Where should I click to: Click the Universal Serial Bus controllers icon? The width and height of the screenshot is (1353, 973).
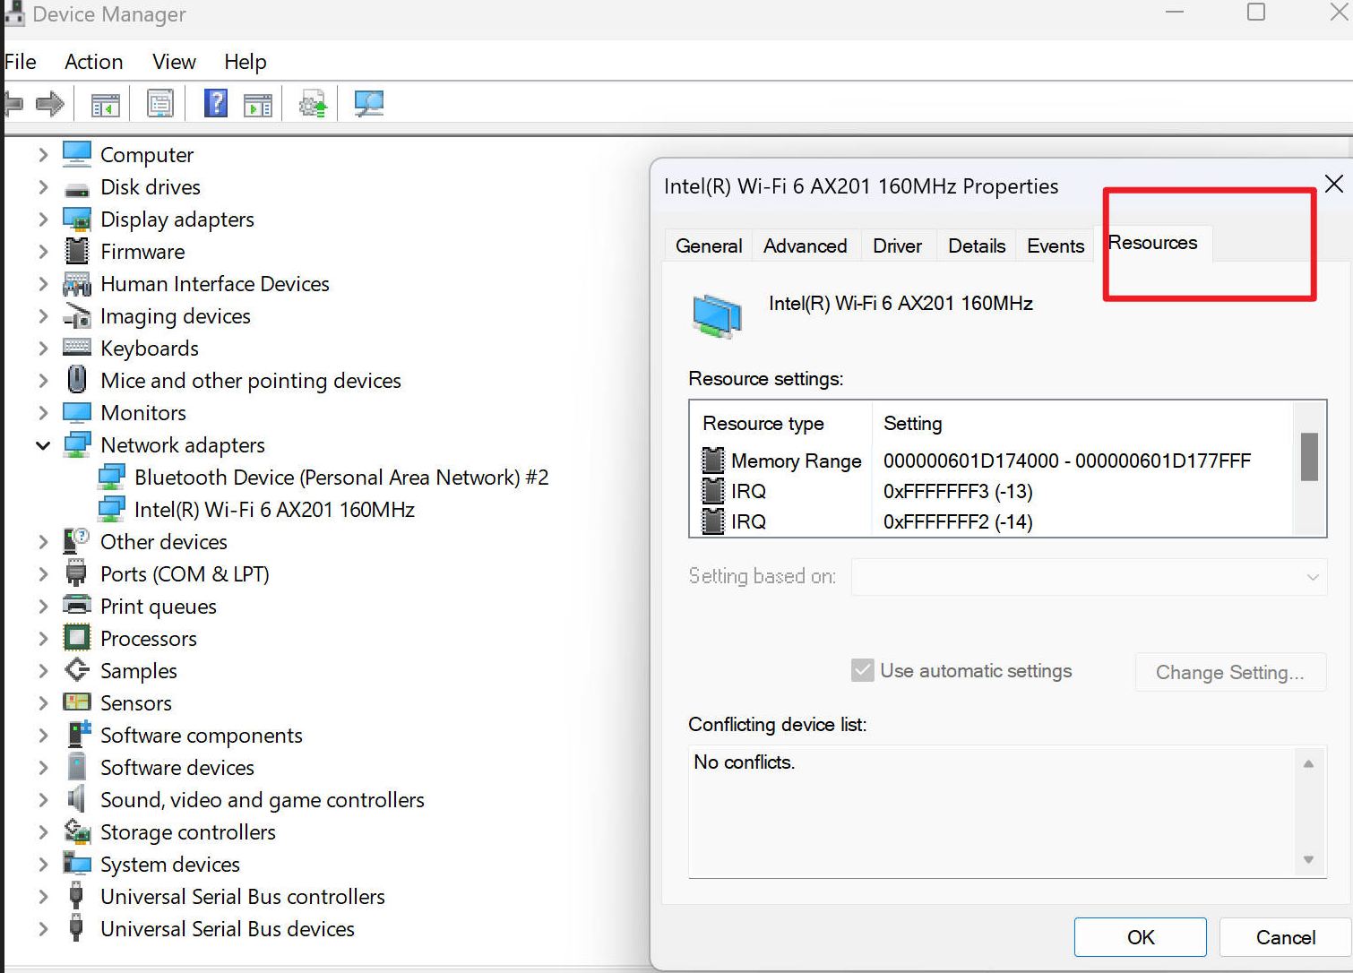tap(77, 896)
